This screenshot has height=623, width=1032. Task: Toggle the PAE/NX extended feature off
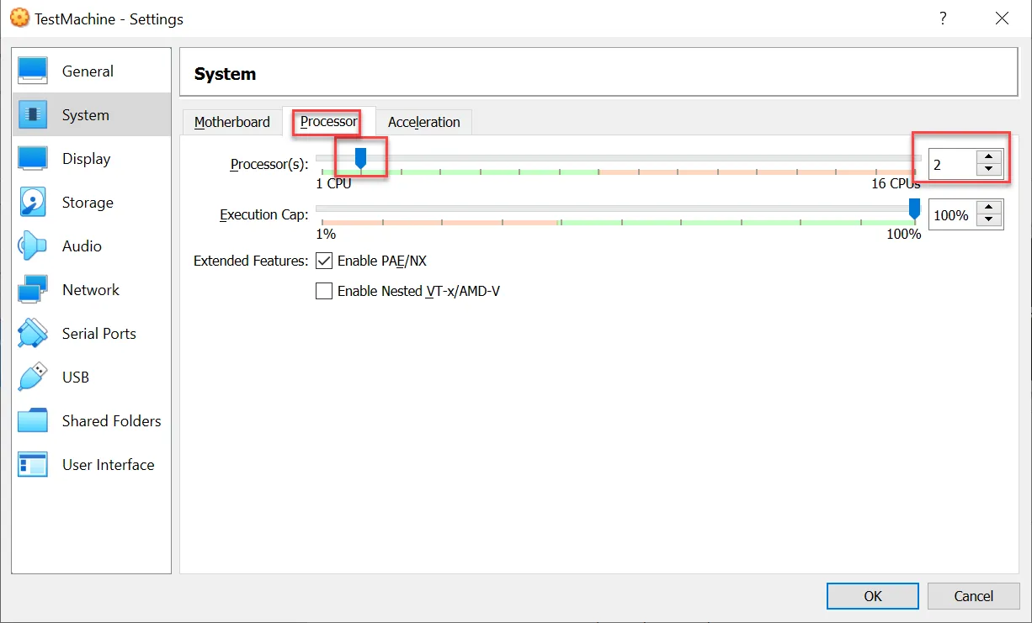click(324, 261)
